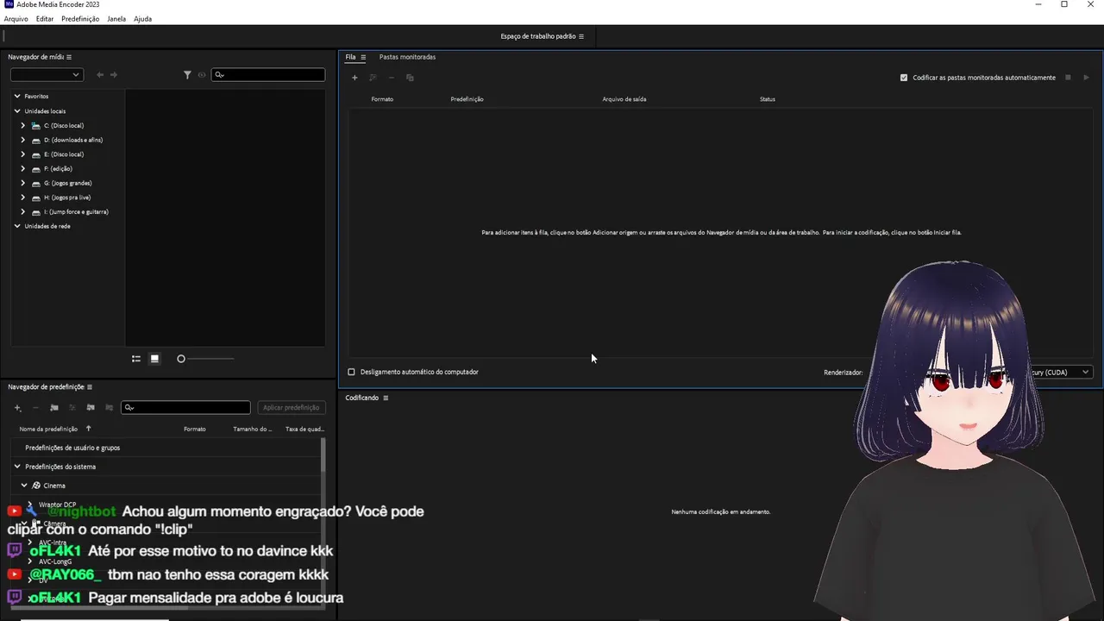Open the Janela menu
Screen dimensions: 1104x621
[x=116, y=19]
